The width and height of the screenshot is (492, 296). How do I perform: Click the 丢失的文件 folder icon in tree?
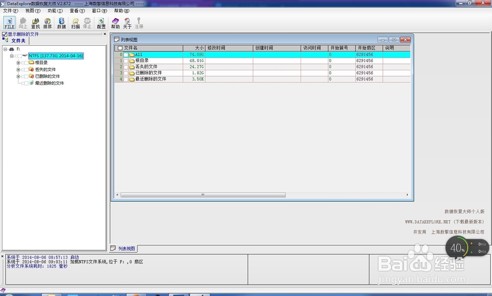click(31, 69)
